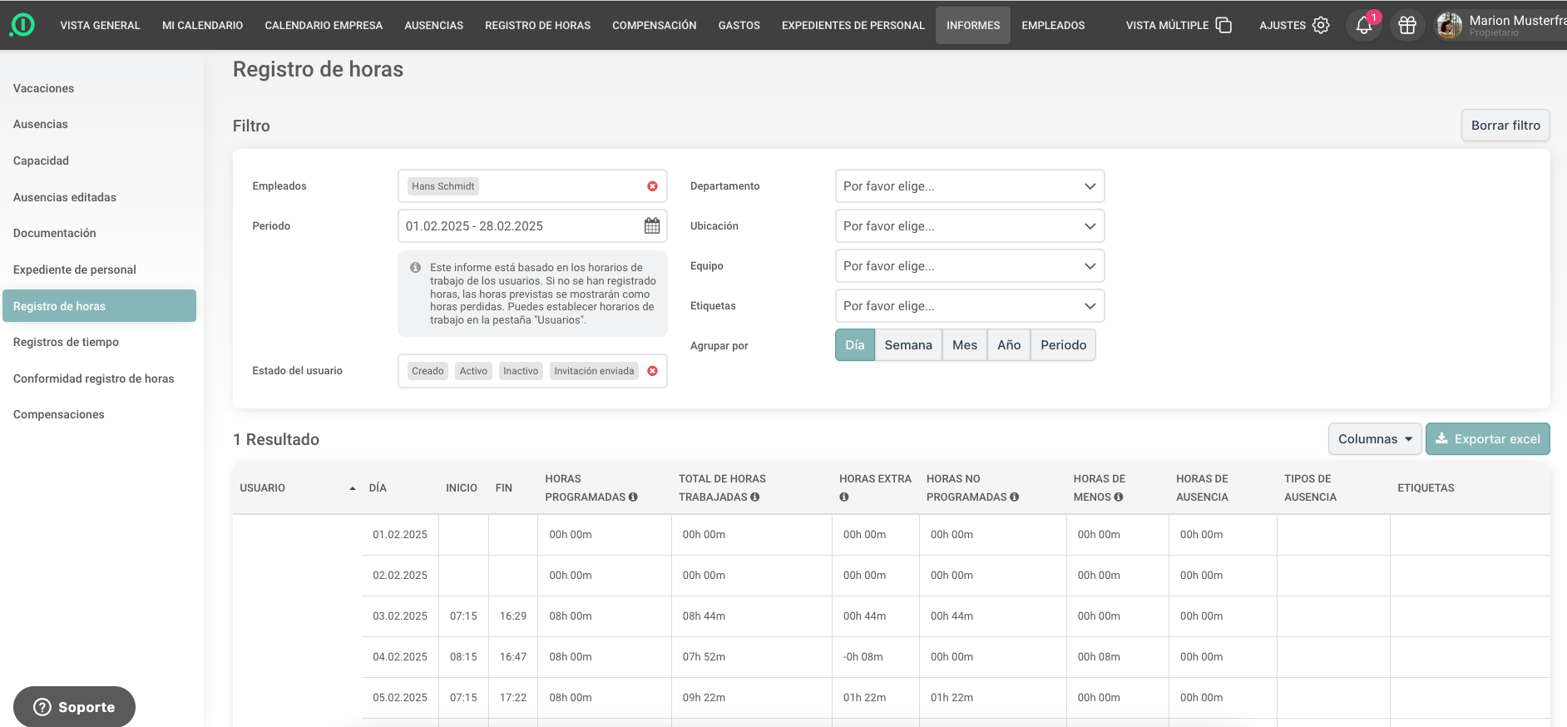Open the Columnas dropdown menu
Image resolution: width=1567 pixels, height=727 pixels.
(x=1374, y=439)
